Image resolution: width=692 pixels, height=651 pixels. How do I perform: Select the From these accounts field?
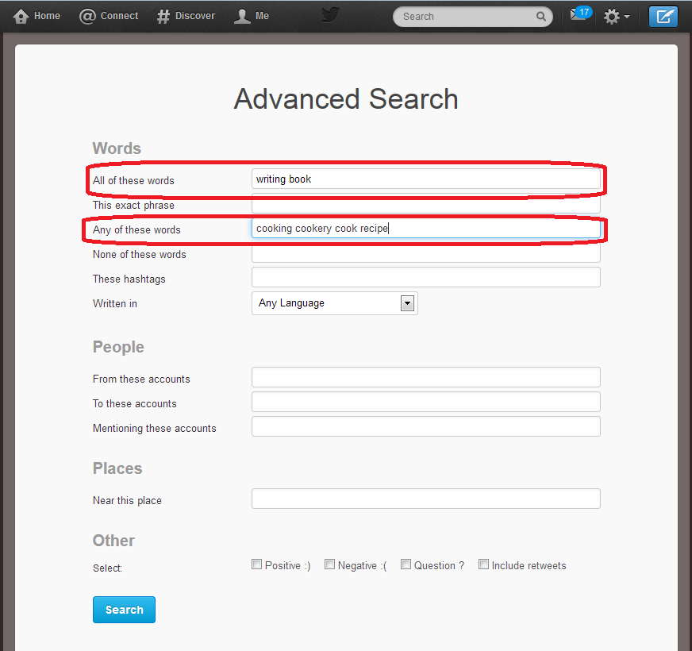point(425,378)
